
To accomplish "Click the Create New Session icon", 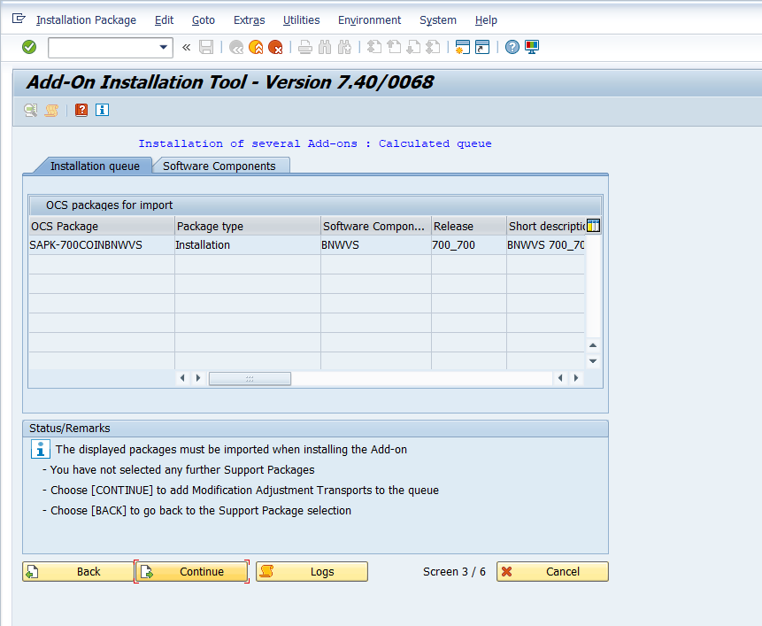I will tap(461, 47).
